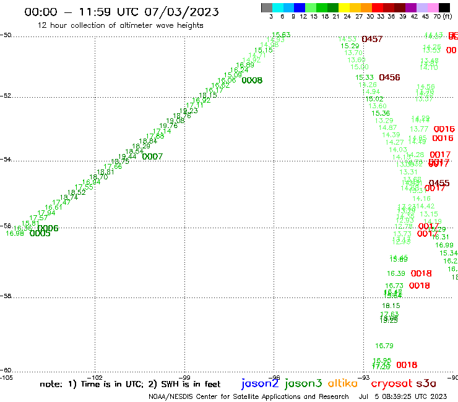Click the wave height value 16.98
This screenshot has height=402, width=458.
[x=15, y=233]
